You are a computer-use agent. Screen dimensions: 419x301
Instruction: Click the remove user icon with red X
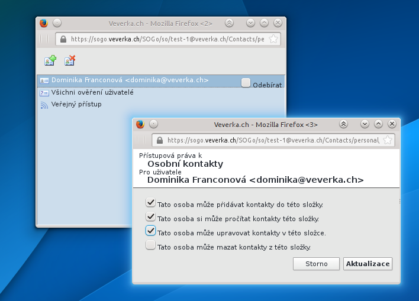70,60
